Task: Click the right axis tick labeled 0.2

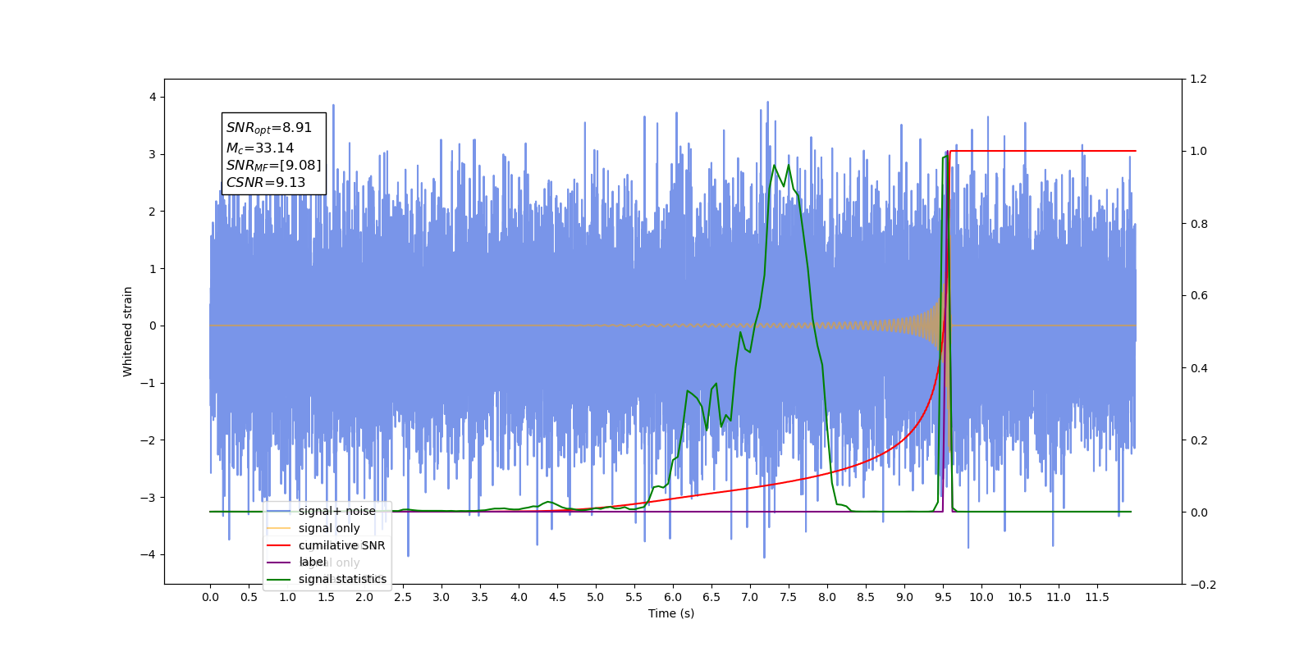Action: (1199, 440)
